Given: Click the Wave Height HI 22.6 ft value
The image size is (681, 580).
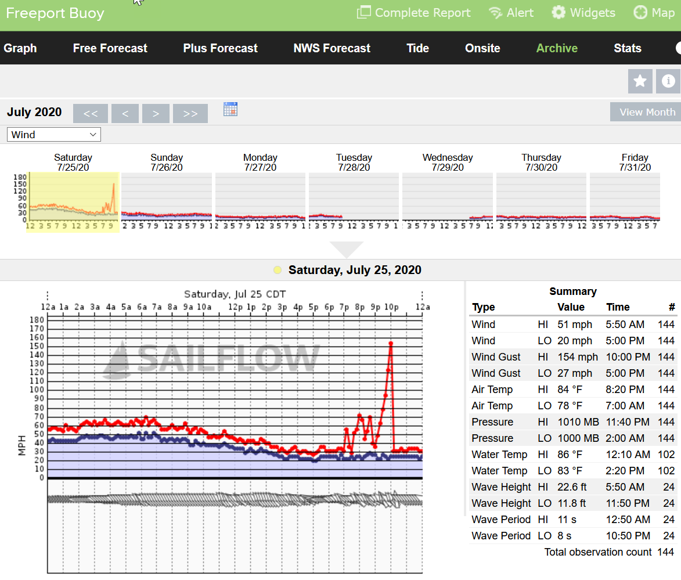Looking at the screenshot, I should coord(572,487).
